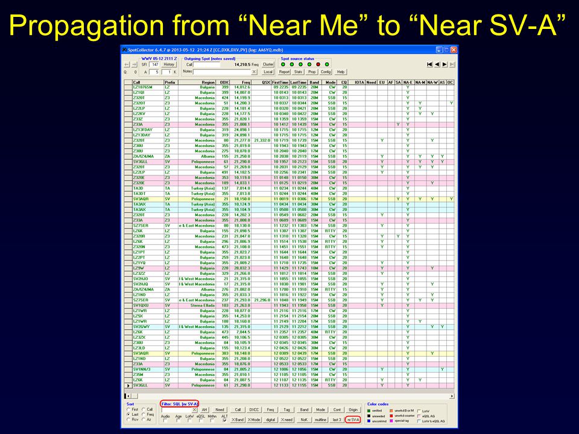Viewport: 579px width, 434px height.
Task: Toggle the Age filter checkbox
Action: pos(179,420)
